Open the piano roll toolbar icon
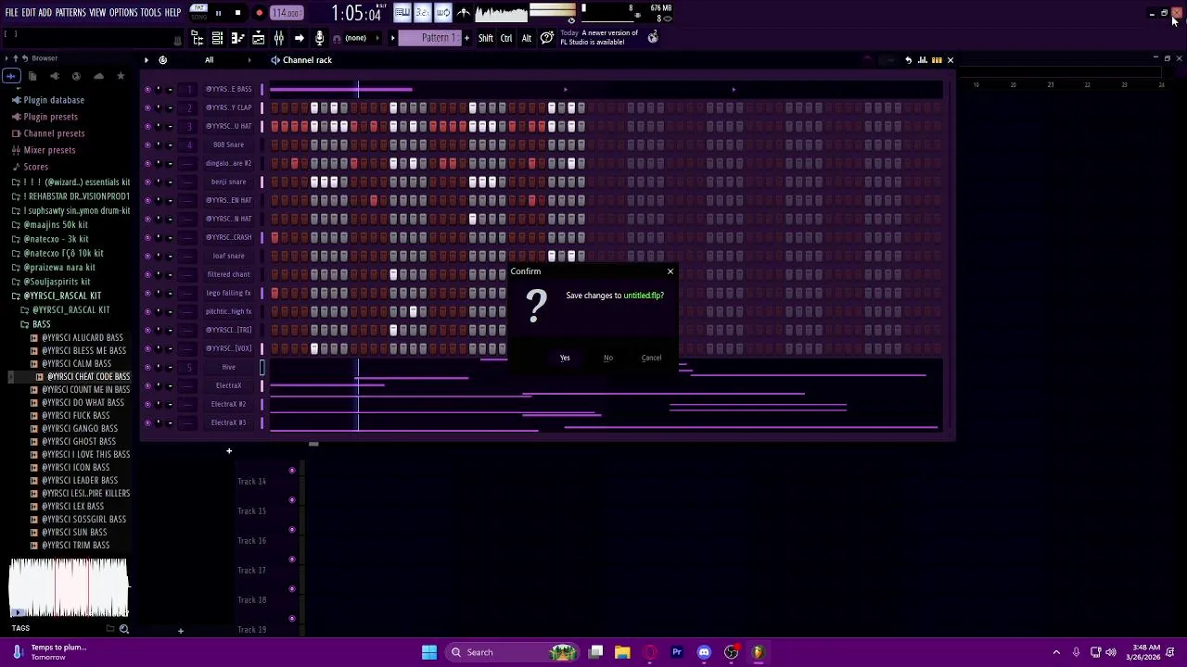Image resolution: width=1187 pixels, height=667 pixels. coord(237,38)
